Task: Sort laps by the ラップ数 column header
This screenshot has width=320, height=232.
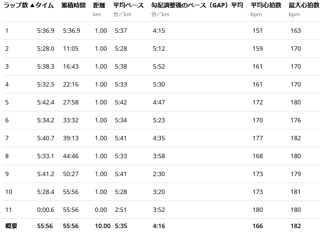Action: pos(16,6)
